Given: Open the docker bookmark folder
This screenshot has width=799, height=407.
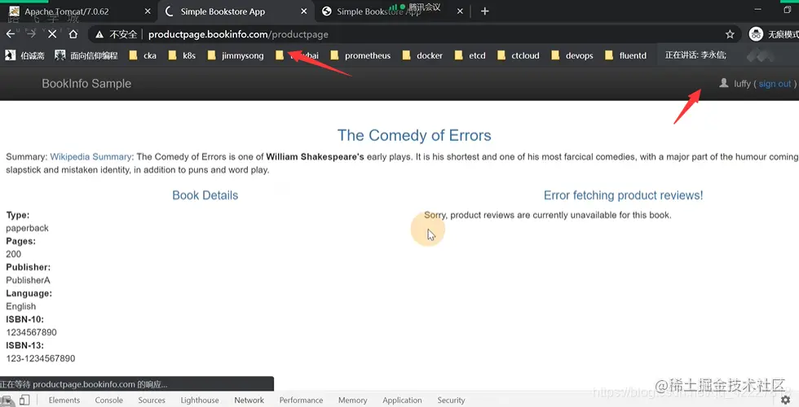Looking at the screenshot, I should [x=422, y=55].
